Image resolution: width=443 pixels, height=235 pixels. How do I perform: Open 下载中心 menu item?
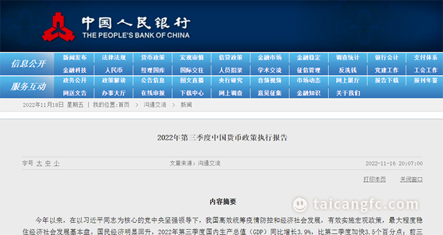click(192, 93)
